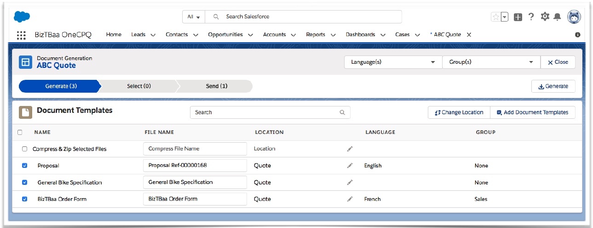This screenshot has width=593, height=228.
Task: Open the Setup gear icon
Action: coord(545,17)
